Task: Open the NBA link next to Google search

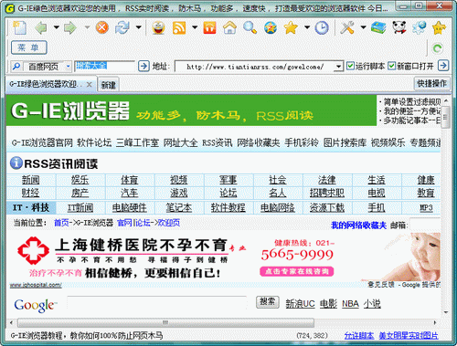Action: (x=350, y=303)
